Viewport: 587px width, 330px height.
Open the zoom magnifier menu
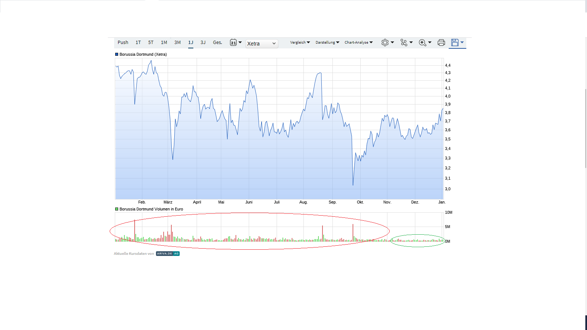point(425,43)
